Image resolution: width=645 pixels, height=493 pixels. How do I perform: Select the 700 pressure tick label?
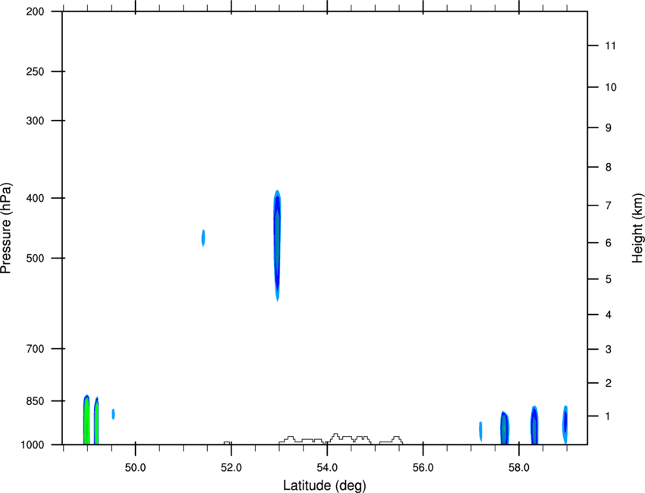pyautogui.click(x=35, y=348)
